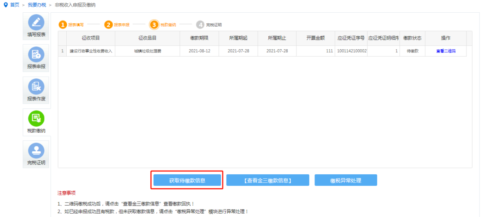Screen dimensions: 494x217
Task: Select step 3 税款缴纳 indicator
Action: (154, 25)
